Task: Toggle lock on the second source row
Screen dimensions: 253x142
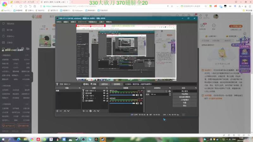Action: 107,93
